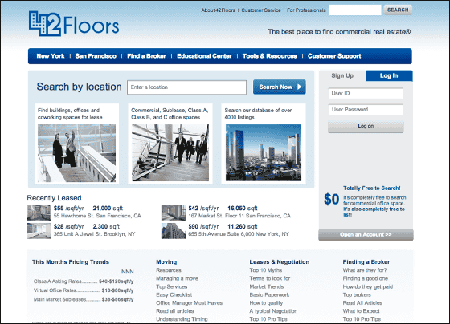Select the $90 /sqft/yr price
Viewport: 450px width, 324px height.
pos(203,227)
